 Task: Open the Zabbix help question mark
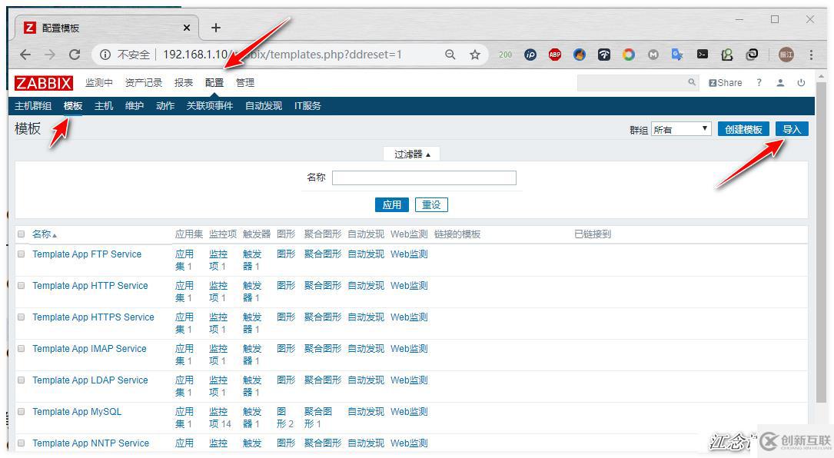(x=759, y=83)
